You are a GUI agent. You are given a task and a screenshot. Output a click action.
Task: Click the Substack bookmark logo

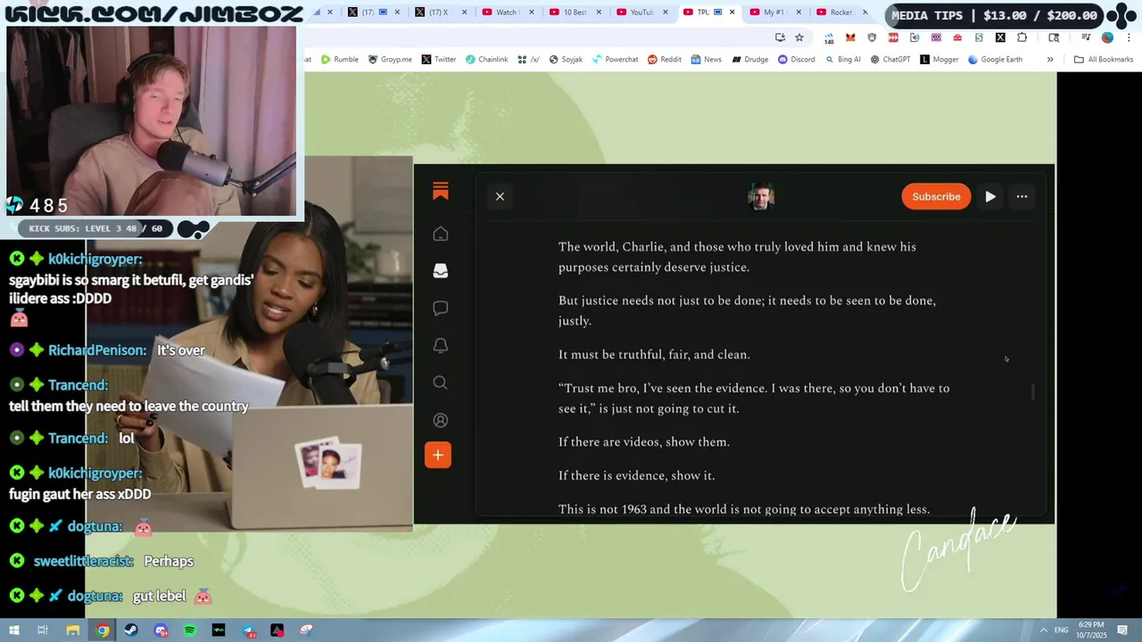pos(440,191)
